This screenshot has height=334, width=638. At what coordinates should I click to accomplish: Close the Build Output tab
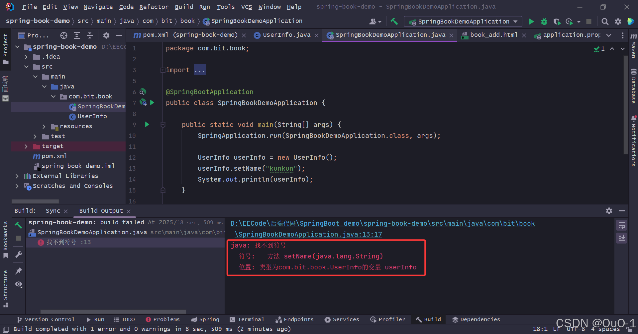(129, 211)
